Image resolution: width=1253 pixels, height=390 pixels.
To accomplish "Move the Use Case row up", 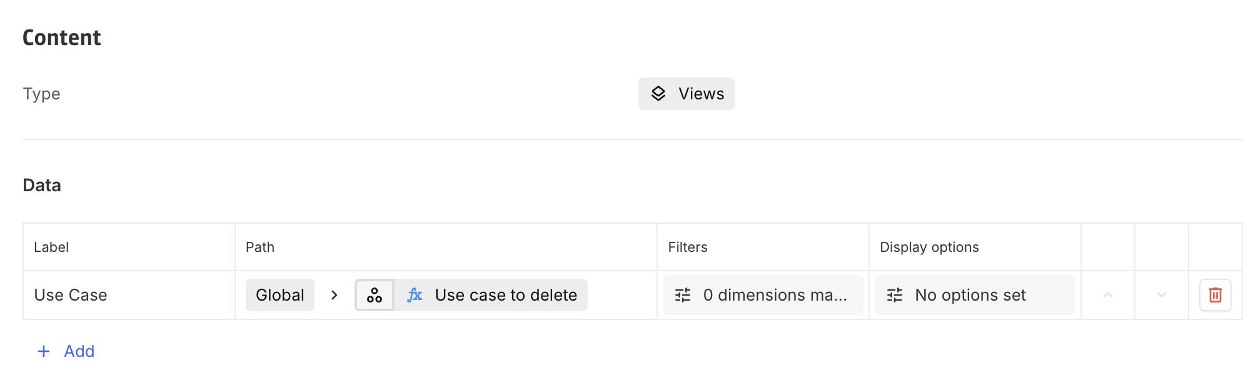I will pyautogui.click(x=1107, y=294).
